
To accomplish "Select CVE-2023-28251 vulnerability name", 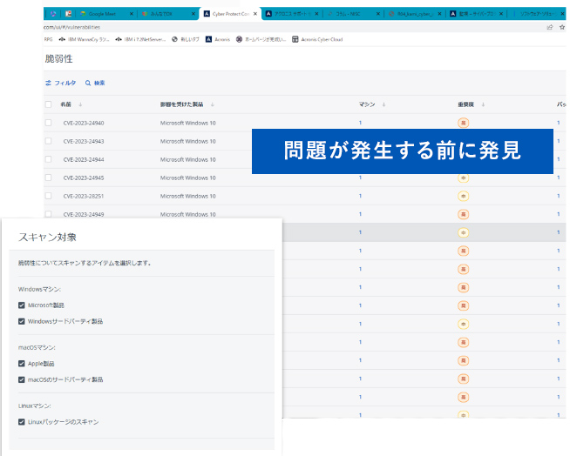I will tap(84, 196).
